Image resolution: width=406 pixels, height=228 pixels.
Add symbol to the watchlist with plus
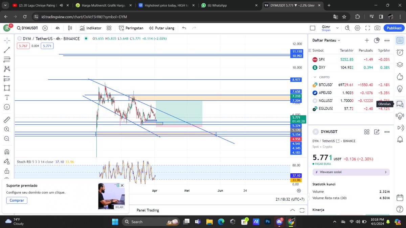(x=367, y=40)
